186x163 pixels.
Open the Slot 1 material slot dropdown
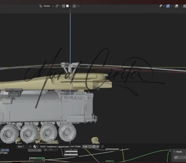coord(24,147)
